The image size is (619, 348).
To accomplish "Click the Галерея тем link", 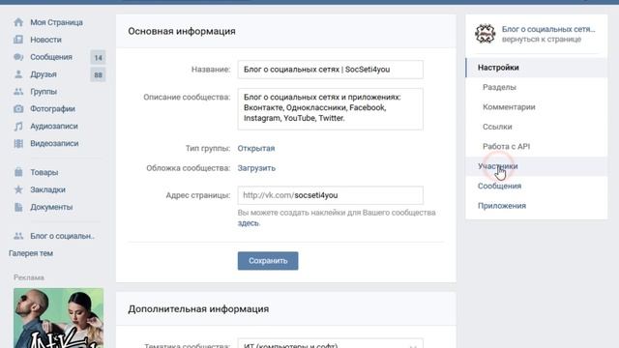I will point(31,253).
